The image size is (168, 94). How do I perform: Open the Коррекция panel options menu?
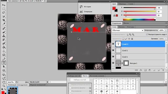click(166, 23)
